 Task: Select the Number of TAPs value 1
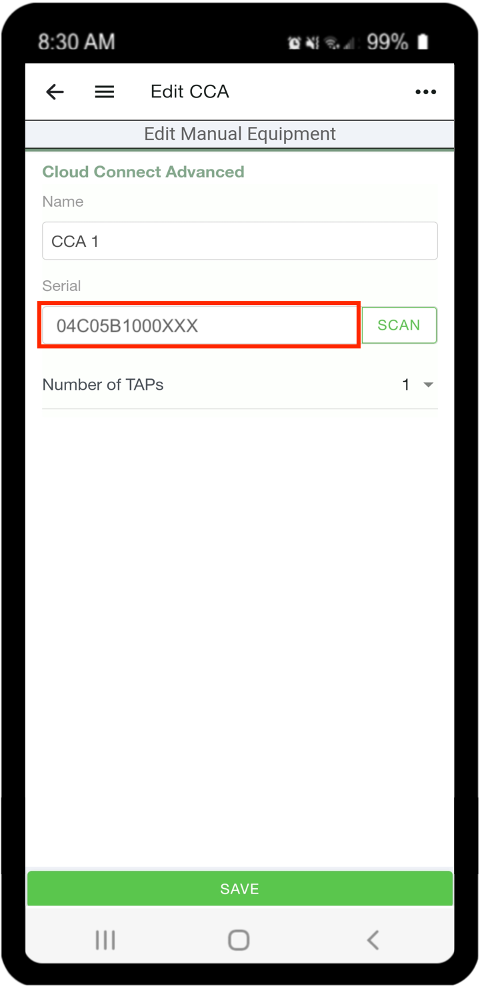pos(406,385)
